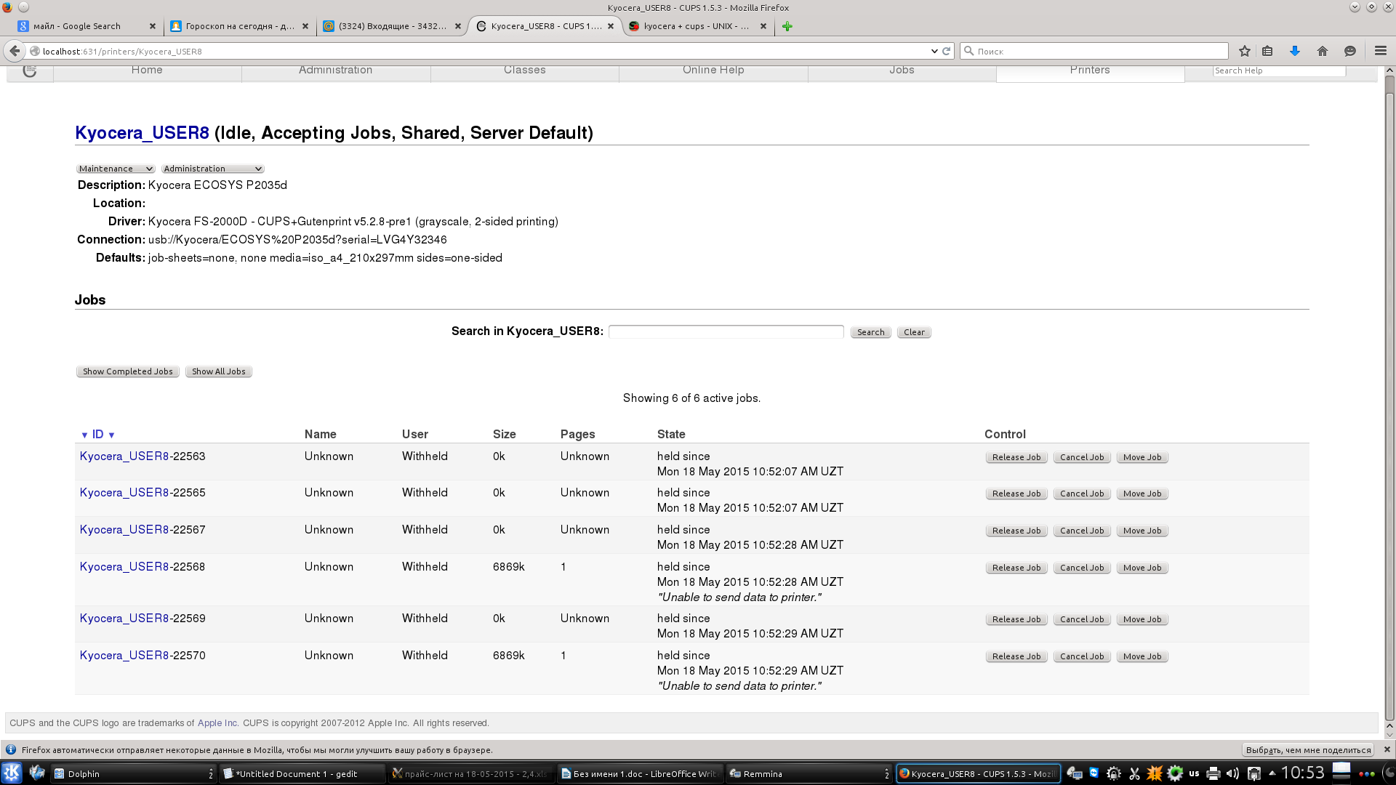The image size is (1396, 785).
Task: Open the bookmarks list icon
Action: click(x=1267, y=51)
